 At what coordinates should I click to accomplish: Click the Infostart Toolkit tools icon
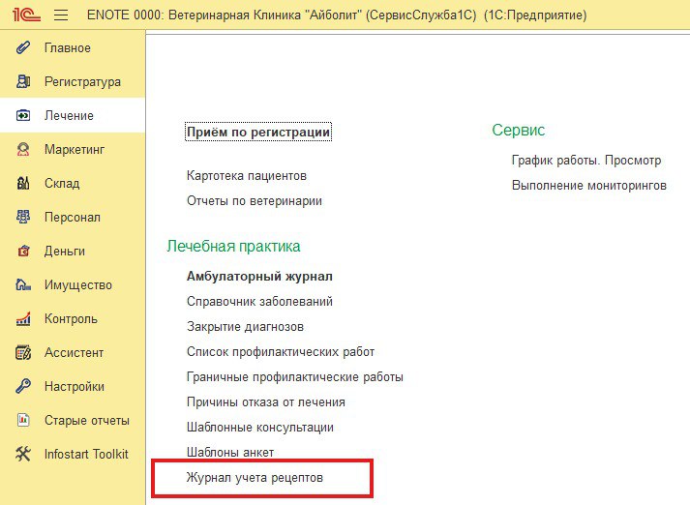click(23, 454)
